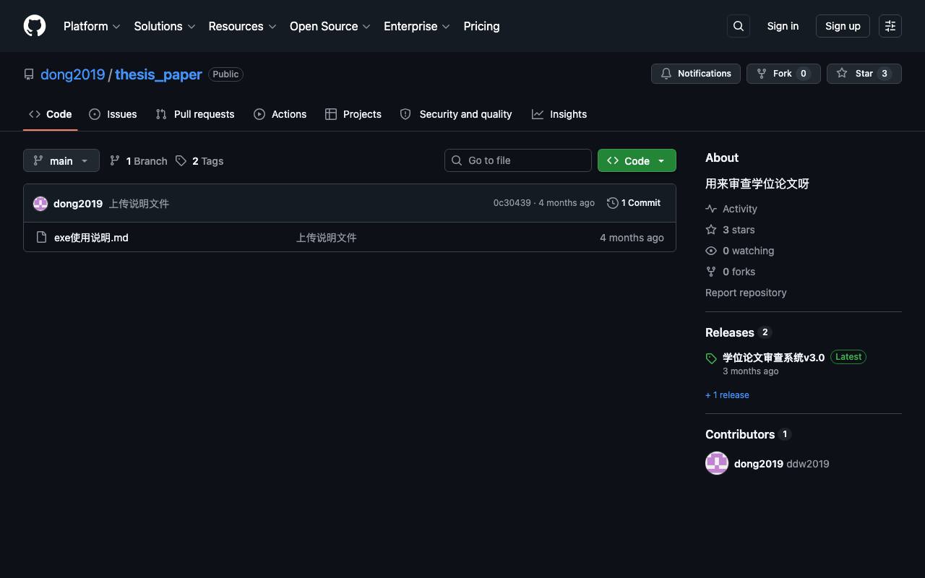The image size is (925, 578).
Task: Click the eye icon beside 0 watching
Action: [x=711, y=251]
